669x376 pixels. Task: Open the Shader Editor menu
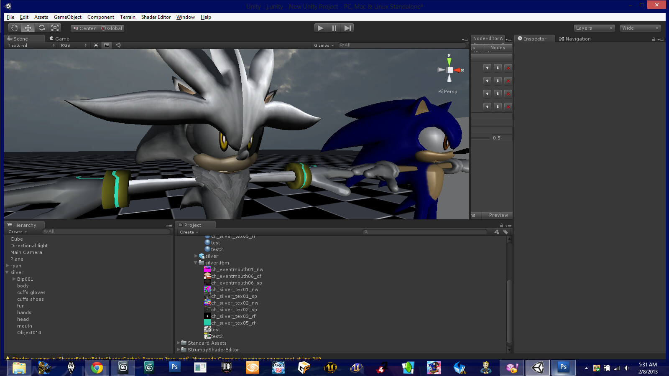(156, 17)
